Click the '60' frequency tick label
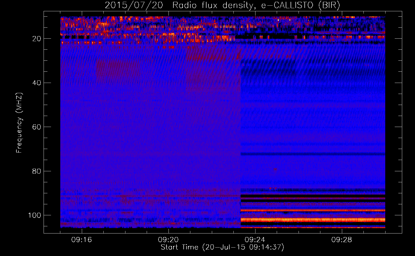 pyautogui.click(x=37, y=127)
